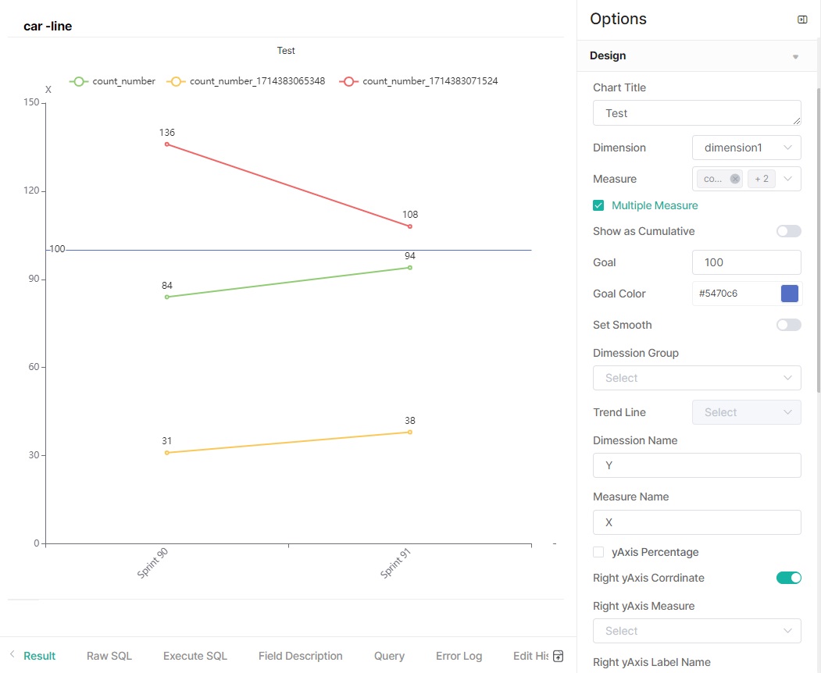Viewport: 821px width, 673px height.
Task: Open the Goal Color swatch picker
Action: [789, 293]
